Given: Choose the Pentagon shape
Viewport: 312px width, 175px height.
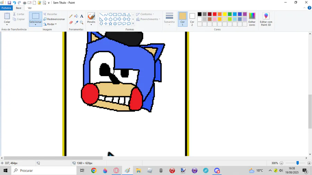Looking at the screenshot, I should pos(111,19).
